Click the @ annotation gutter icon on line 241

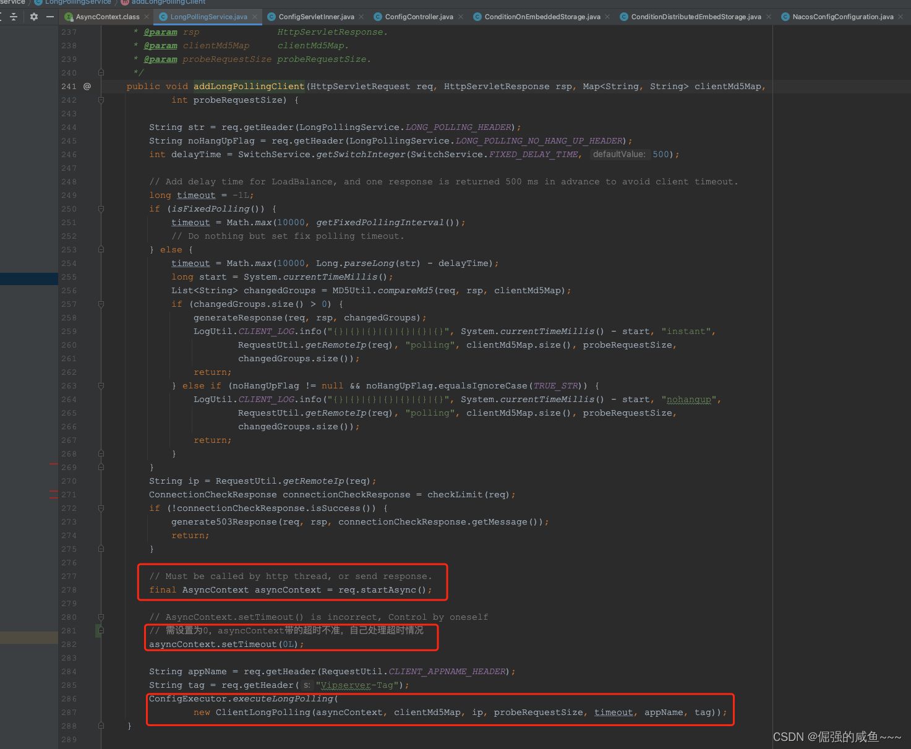(x=87, y=86)
